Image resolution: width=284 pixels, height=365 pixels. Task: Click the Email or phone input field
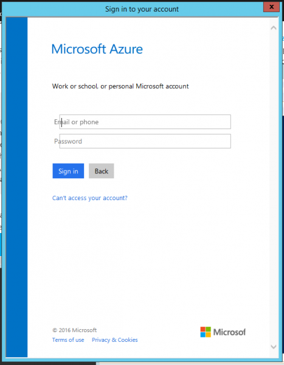click(145, 122)
